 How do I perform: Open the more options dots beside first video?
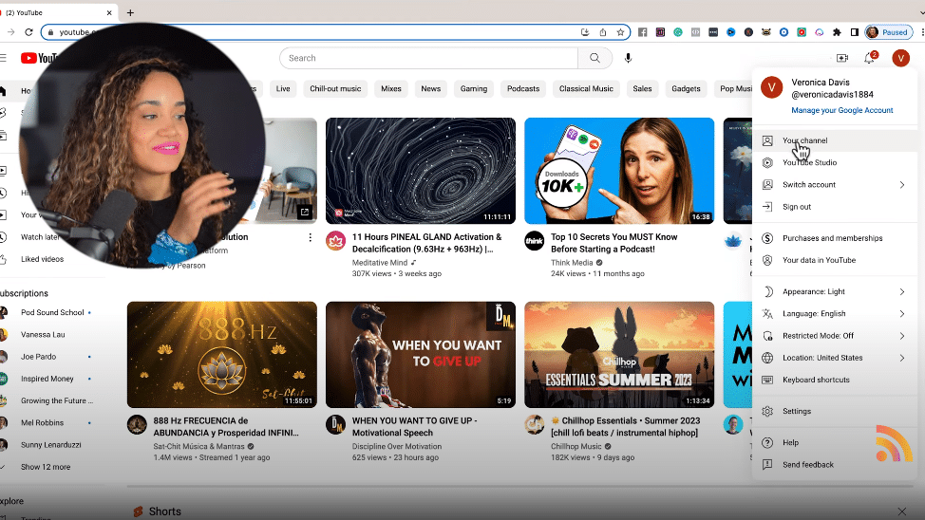click(310, 237)
